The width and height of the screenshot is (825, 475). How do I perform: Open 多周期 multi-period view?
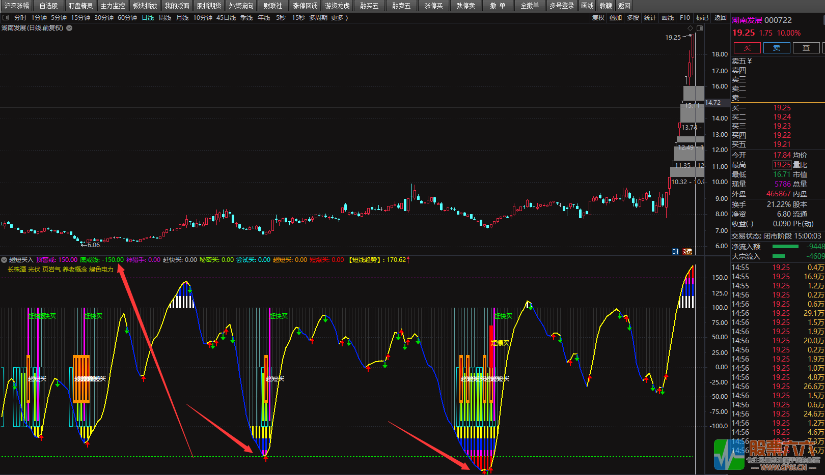click(x=318, y=18)
